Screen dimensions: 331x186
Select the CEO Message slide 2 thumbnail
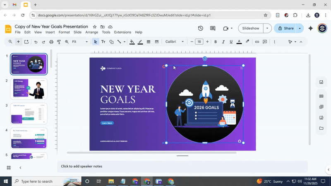pos(29,89)
